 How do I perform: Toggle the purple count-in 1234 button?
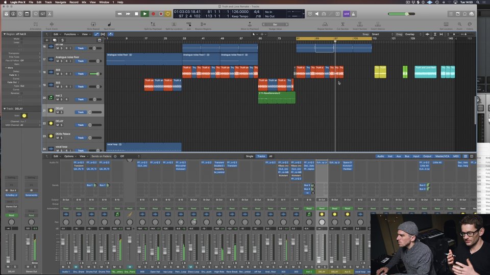346,14
